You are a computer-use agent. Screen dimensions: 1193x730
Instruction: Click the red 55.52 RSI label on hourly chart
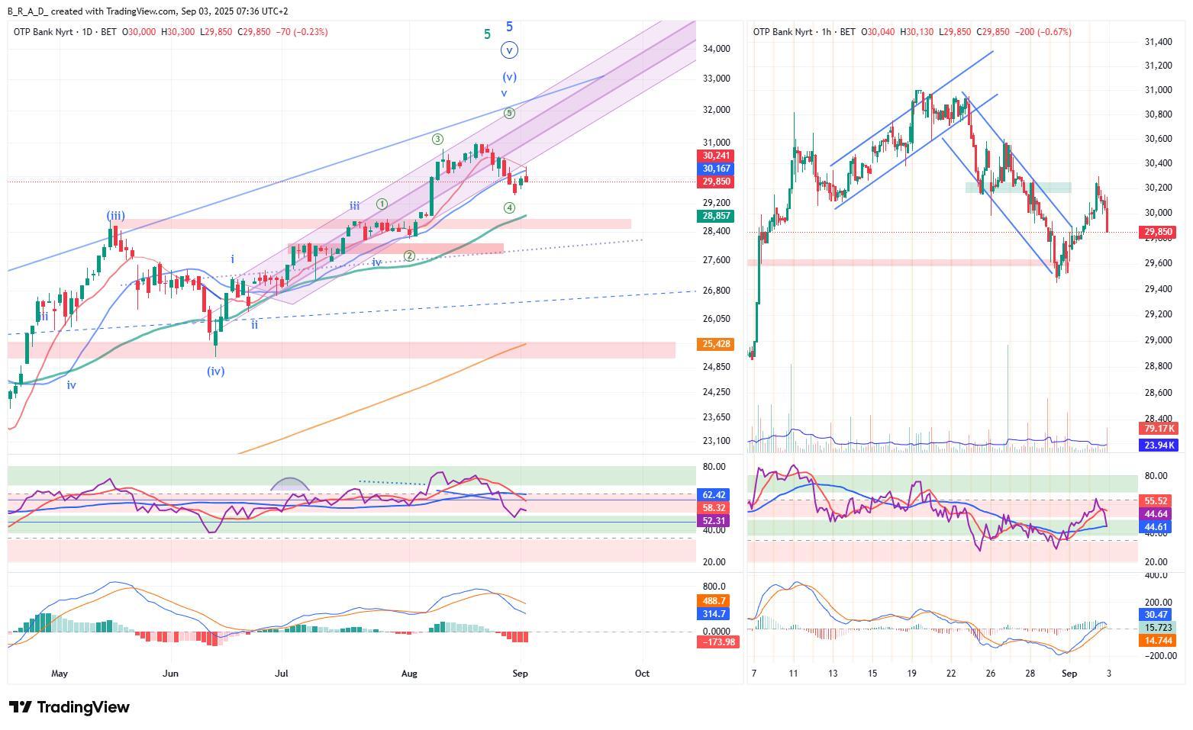point(1156,501)
